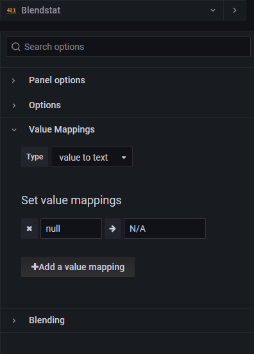Screen dimensions: 254x354
Task: Expand the Blending section chevron
Action: point(14,321)
